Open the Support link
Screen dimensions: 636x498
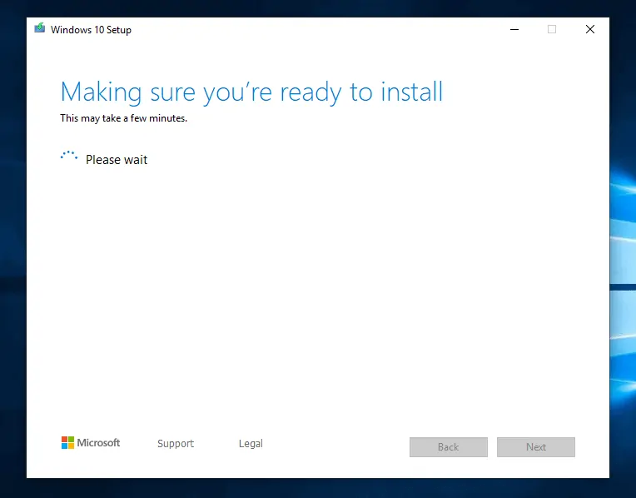point(176,444)
